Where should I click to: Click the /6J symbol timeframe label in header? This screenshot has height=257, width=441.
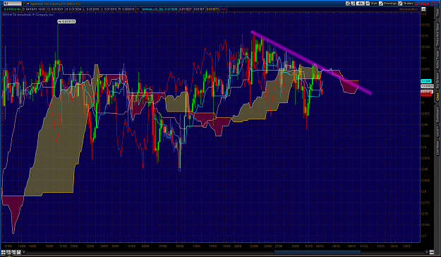11,9
